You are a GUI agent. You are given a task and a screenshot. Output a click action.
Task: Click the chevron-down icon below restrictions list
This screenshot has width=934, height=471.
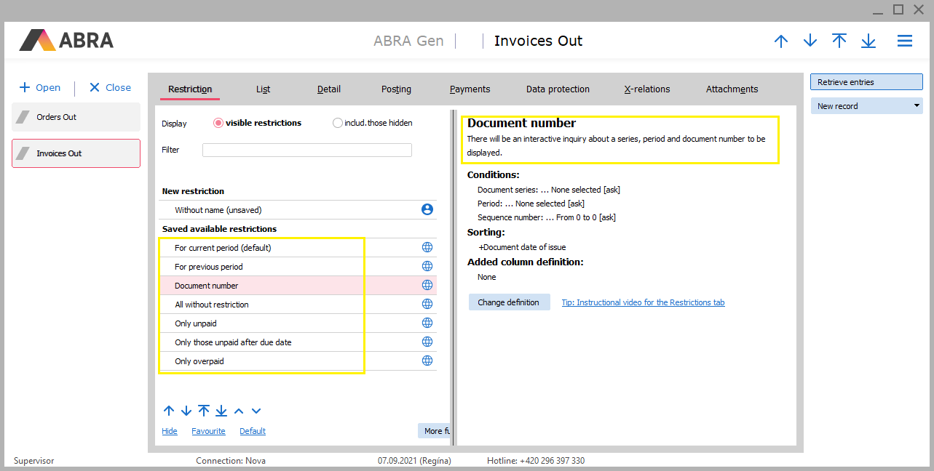pos(256,411)
